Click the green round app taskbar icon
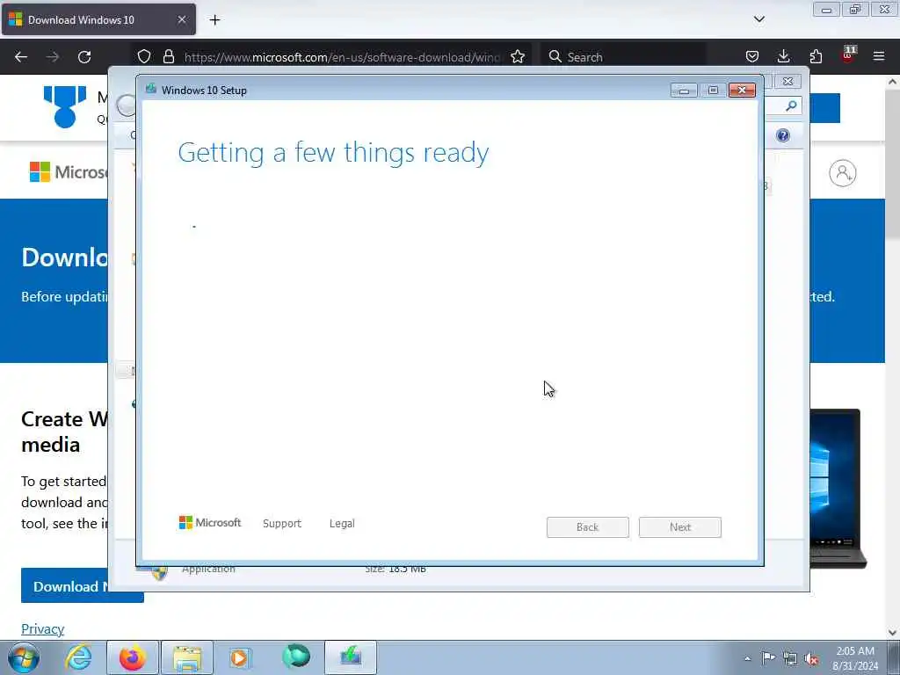Image resolution: width=900 pixels, height=675 pixels. point(295,657)
